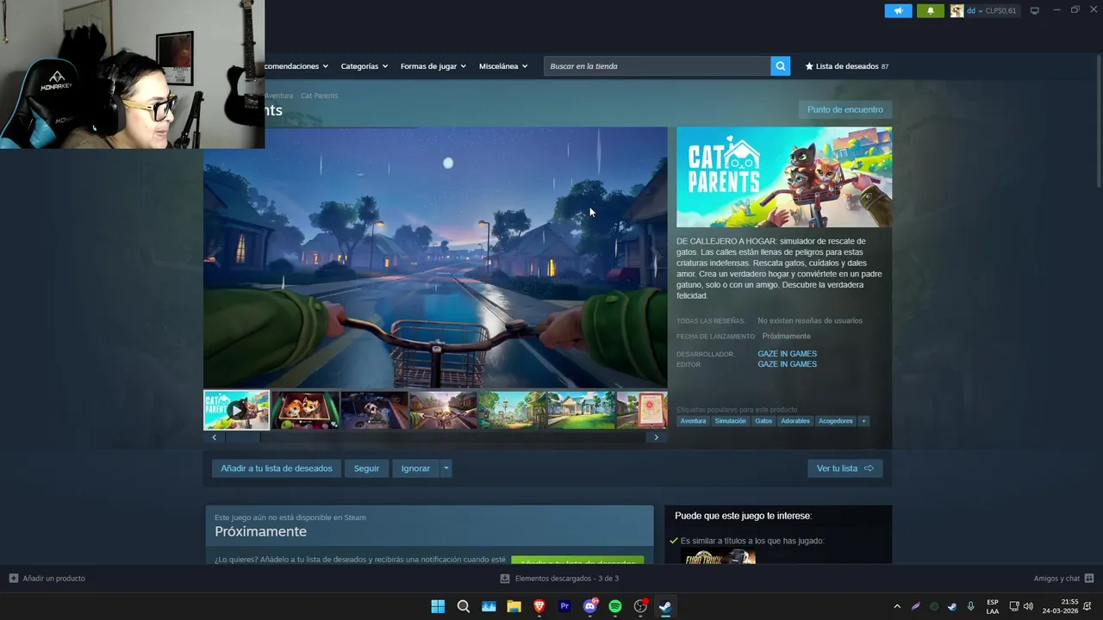Open Brave browser from the taskbar

click(x=539, y=606)
